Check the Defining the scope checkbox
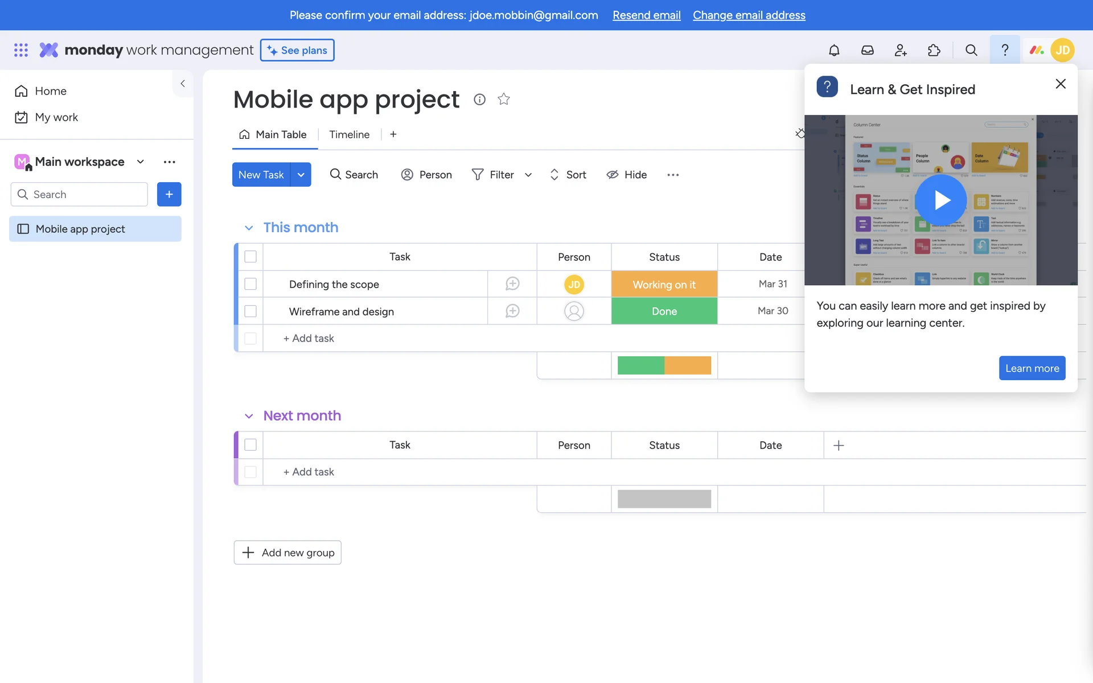Image resolution: width=1093 pixels, height=683 pixels. [250, 284]
